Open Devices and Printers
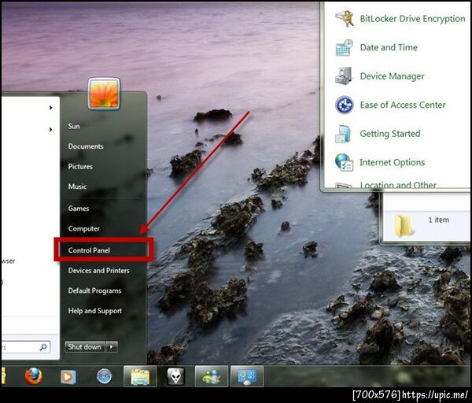The height and width of the screenshot is (403, 472). [99, 271]
